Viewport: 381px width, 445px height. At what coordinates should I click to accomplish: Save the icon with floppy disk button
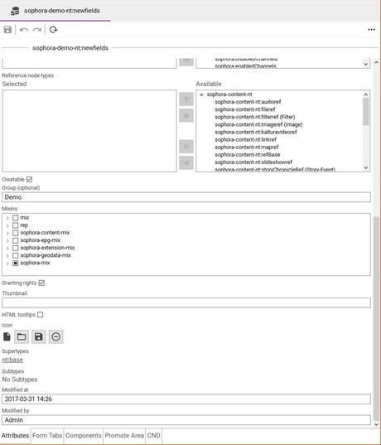tap(39, 336)
